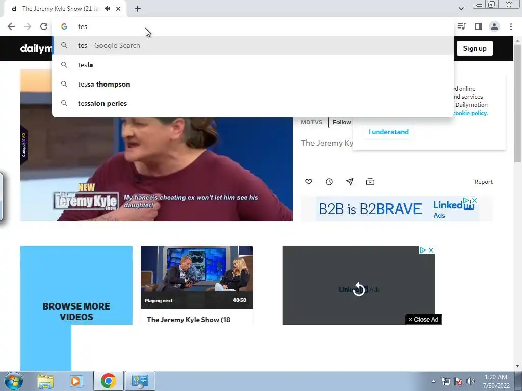Open the network tray icon

coord(446,381)
